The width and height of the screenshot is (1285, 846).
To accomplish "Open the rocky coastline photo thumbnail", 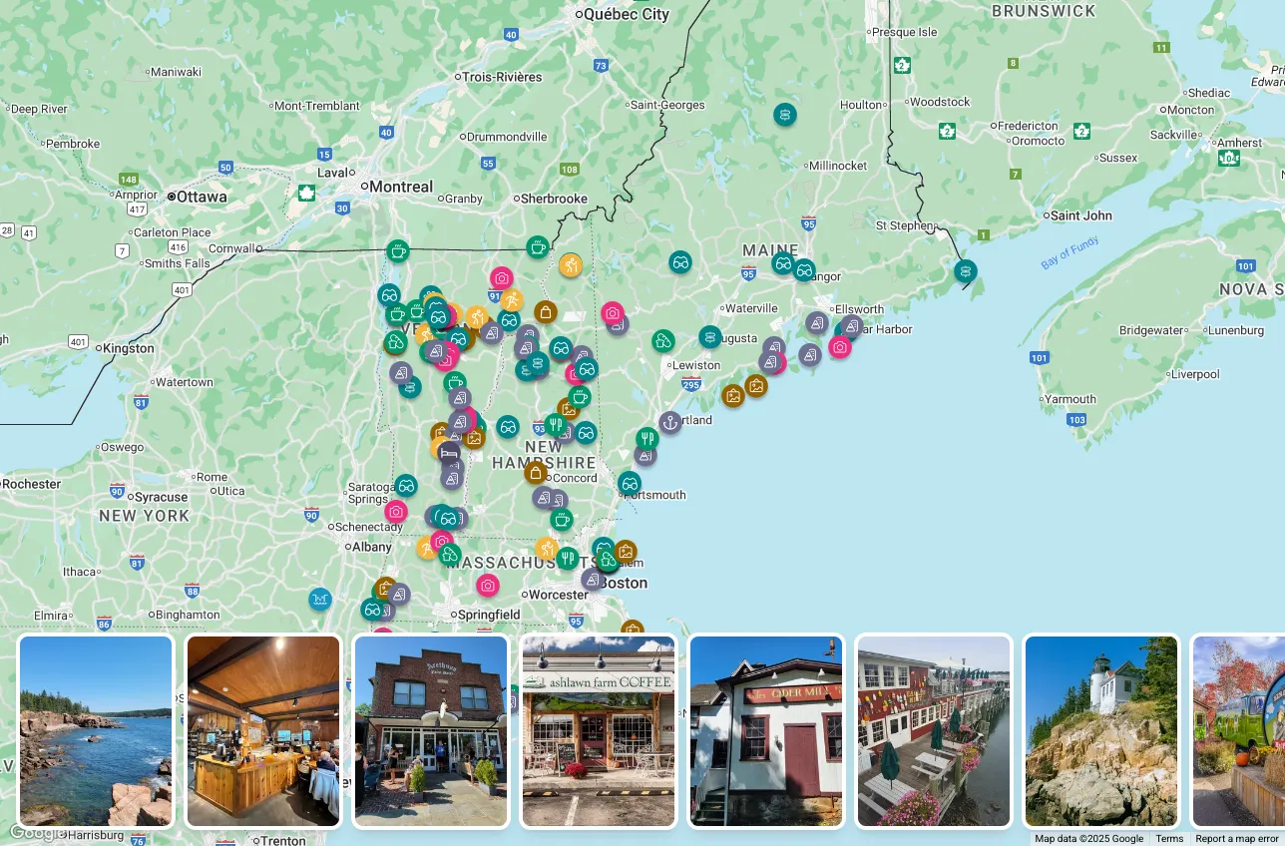I will click(96, 731).
